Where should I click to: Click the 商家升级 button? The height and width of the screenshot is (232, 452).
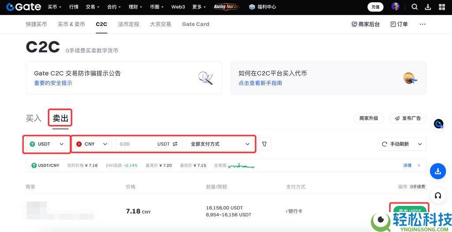pos(369,118)
